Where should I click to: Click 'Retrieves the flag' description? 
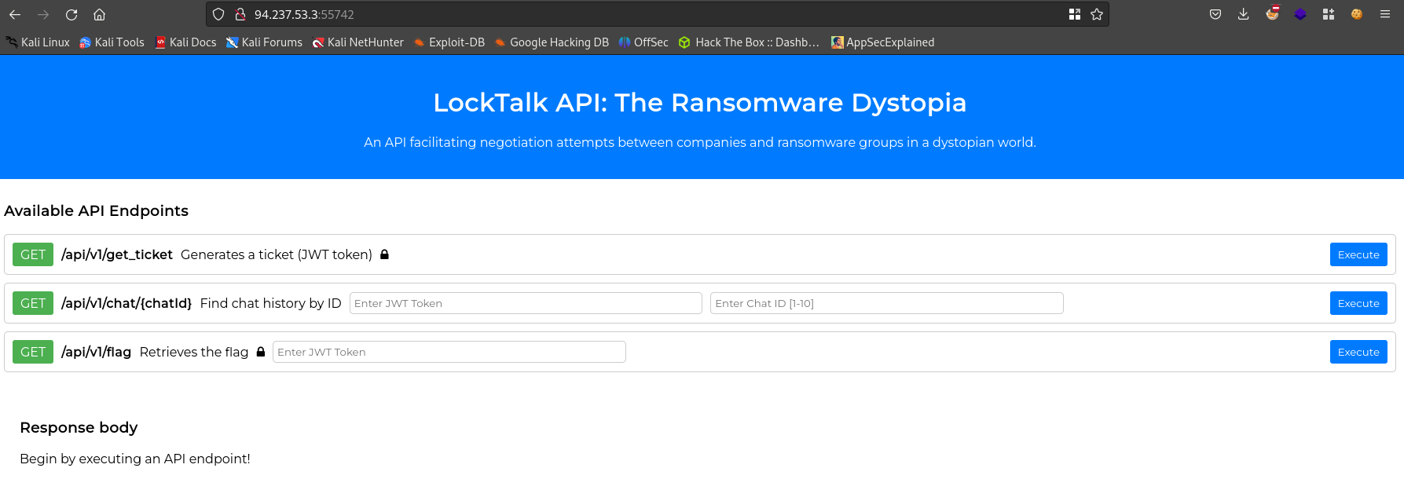coord(194,352)
